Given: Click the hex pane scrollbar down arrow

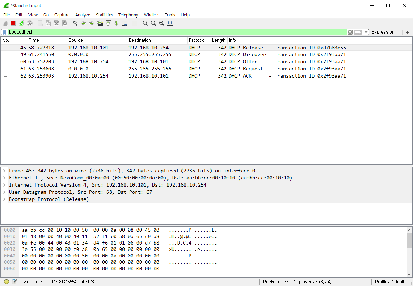Looking at the screenshot, I should (409, 275).
